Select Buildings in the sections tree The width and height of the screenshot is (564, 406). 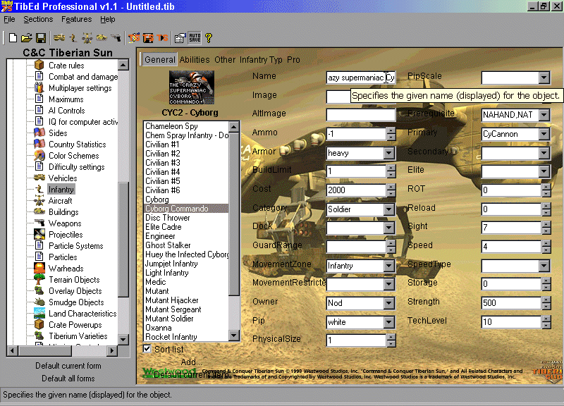[63, 212]
